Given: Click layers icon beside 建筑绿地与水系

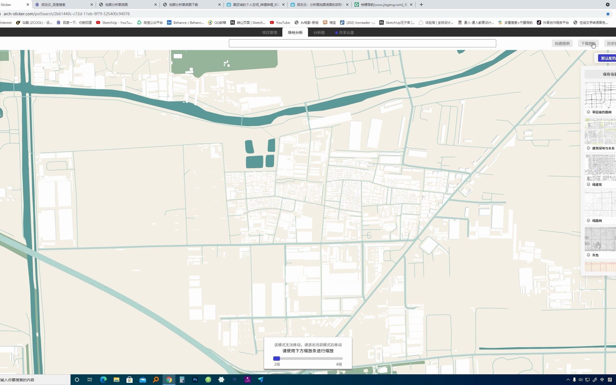Looking at the screenshot, I should click(588, 148).
